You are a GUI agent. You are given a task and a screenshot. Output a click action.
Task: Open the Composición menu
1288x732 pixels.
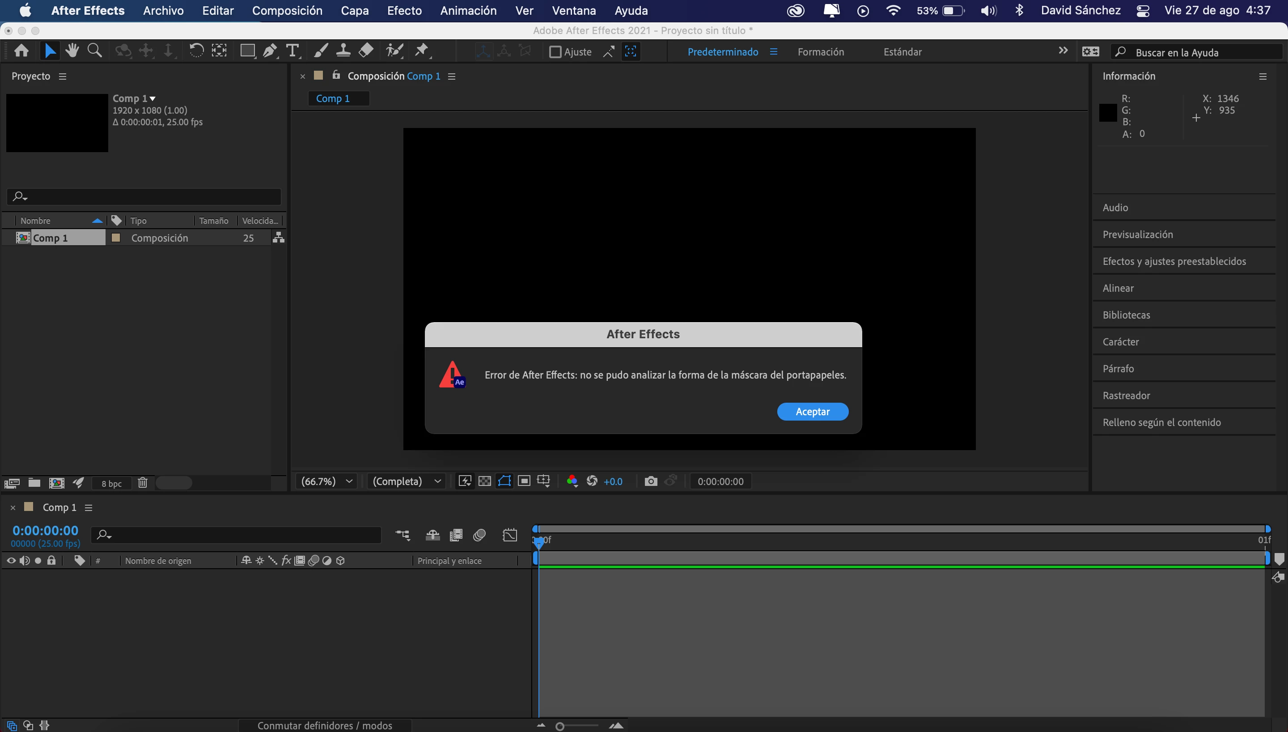click(287, 11)
